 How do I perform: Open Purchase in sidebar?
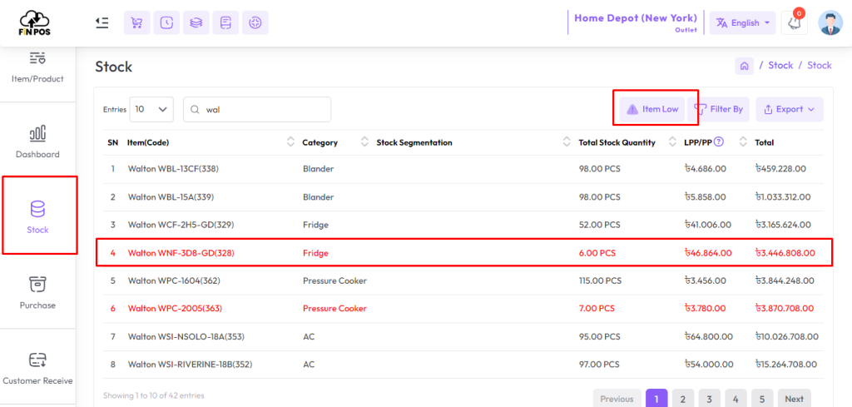(37, 293)
